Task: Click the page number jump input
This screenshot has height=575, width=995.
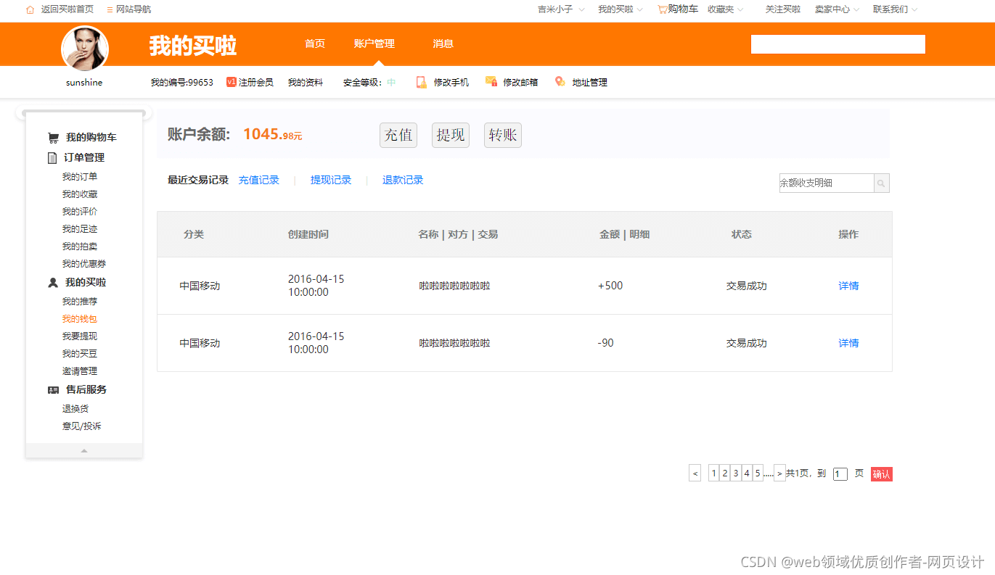Action: coord(840,474)
